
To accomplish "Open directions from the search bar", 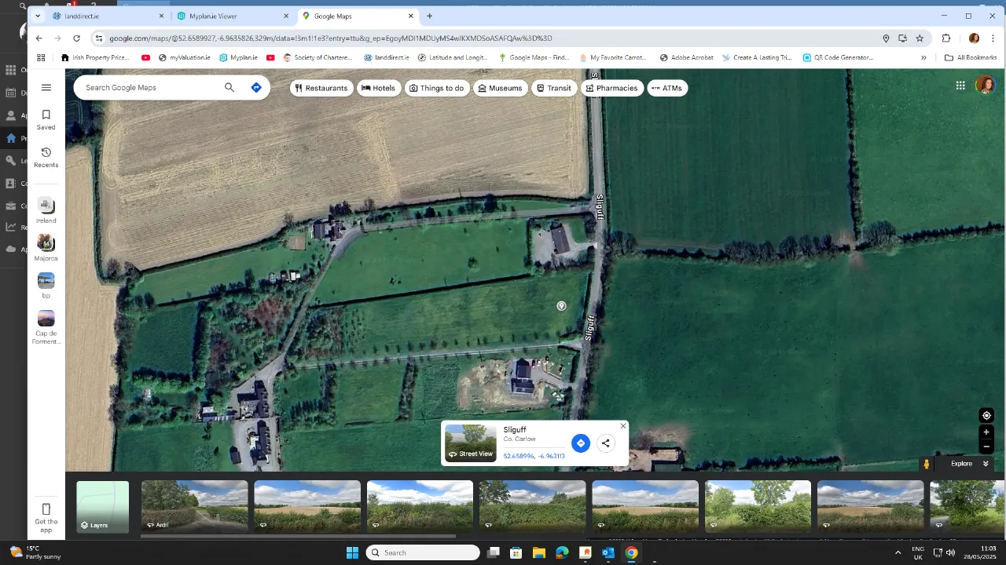I will pos(256,87).
